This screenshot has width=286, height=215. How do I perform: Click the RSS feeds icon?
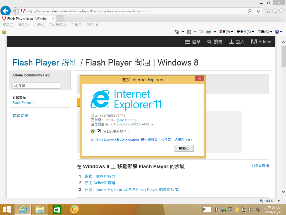[x=189, y=32]
